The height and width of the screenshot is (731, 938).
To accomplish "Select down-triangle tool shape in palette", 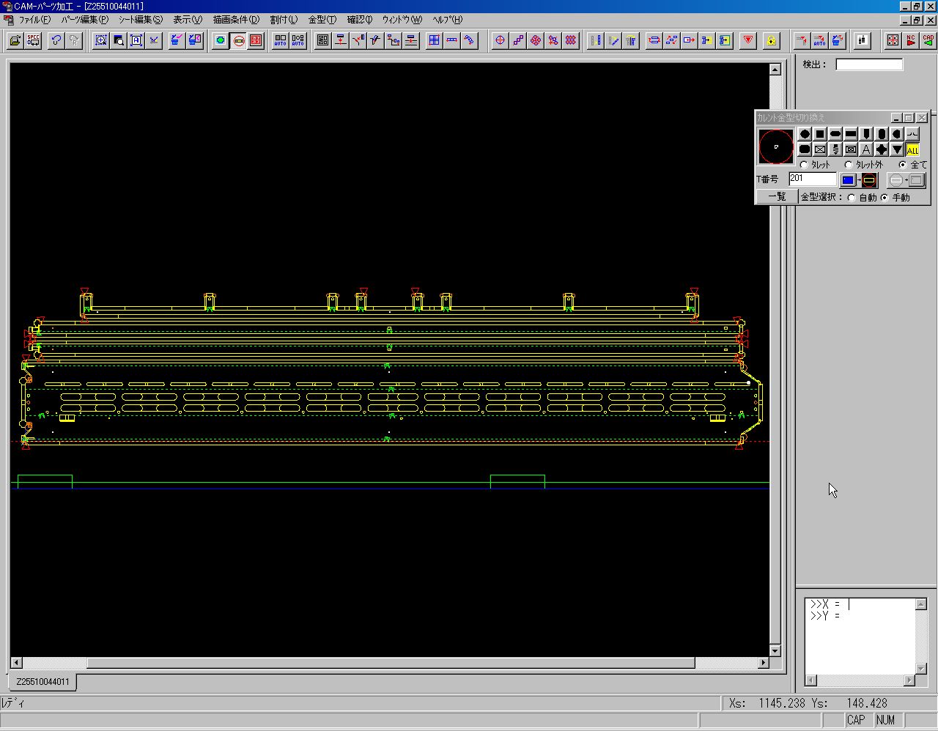I will (897, 149).
